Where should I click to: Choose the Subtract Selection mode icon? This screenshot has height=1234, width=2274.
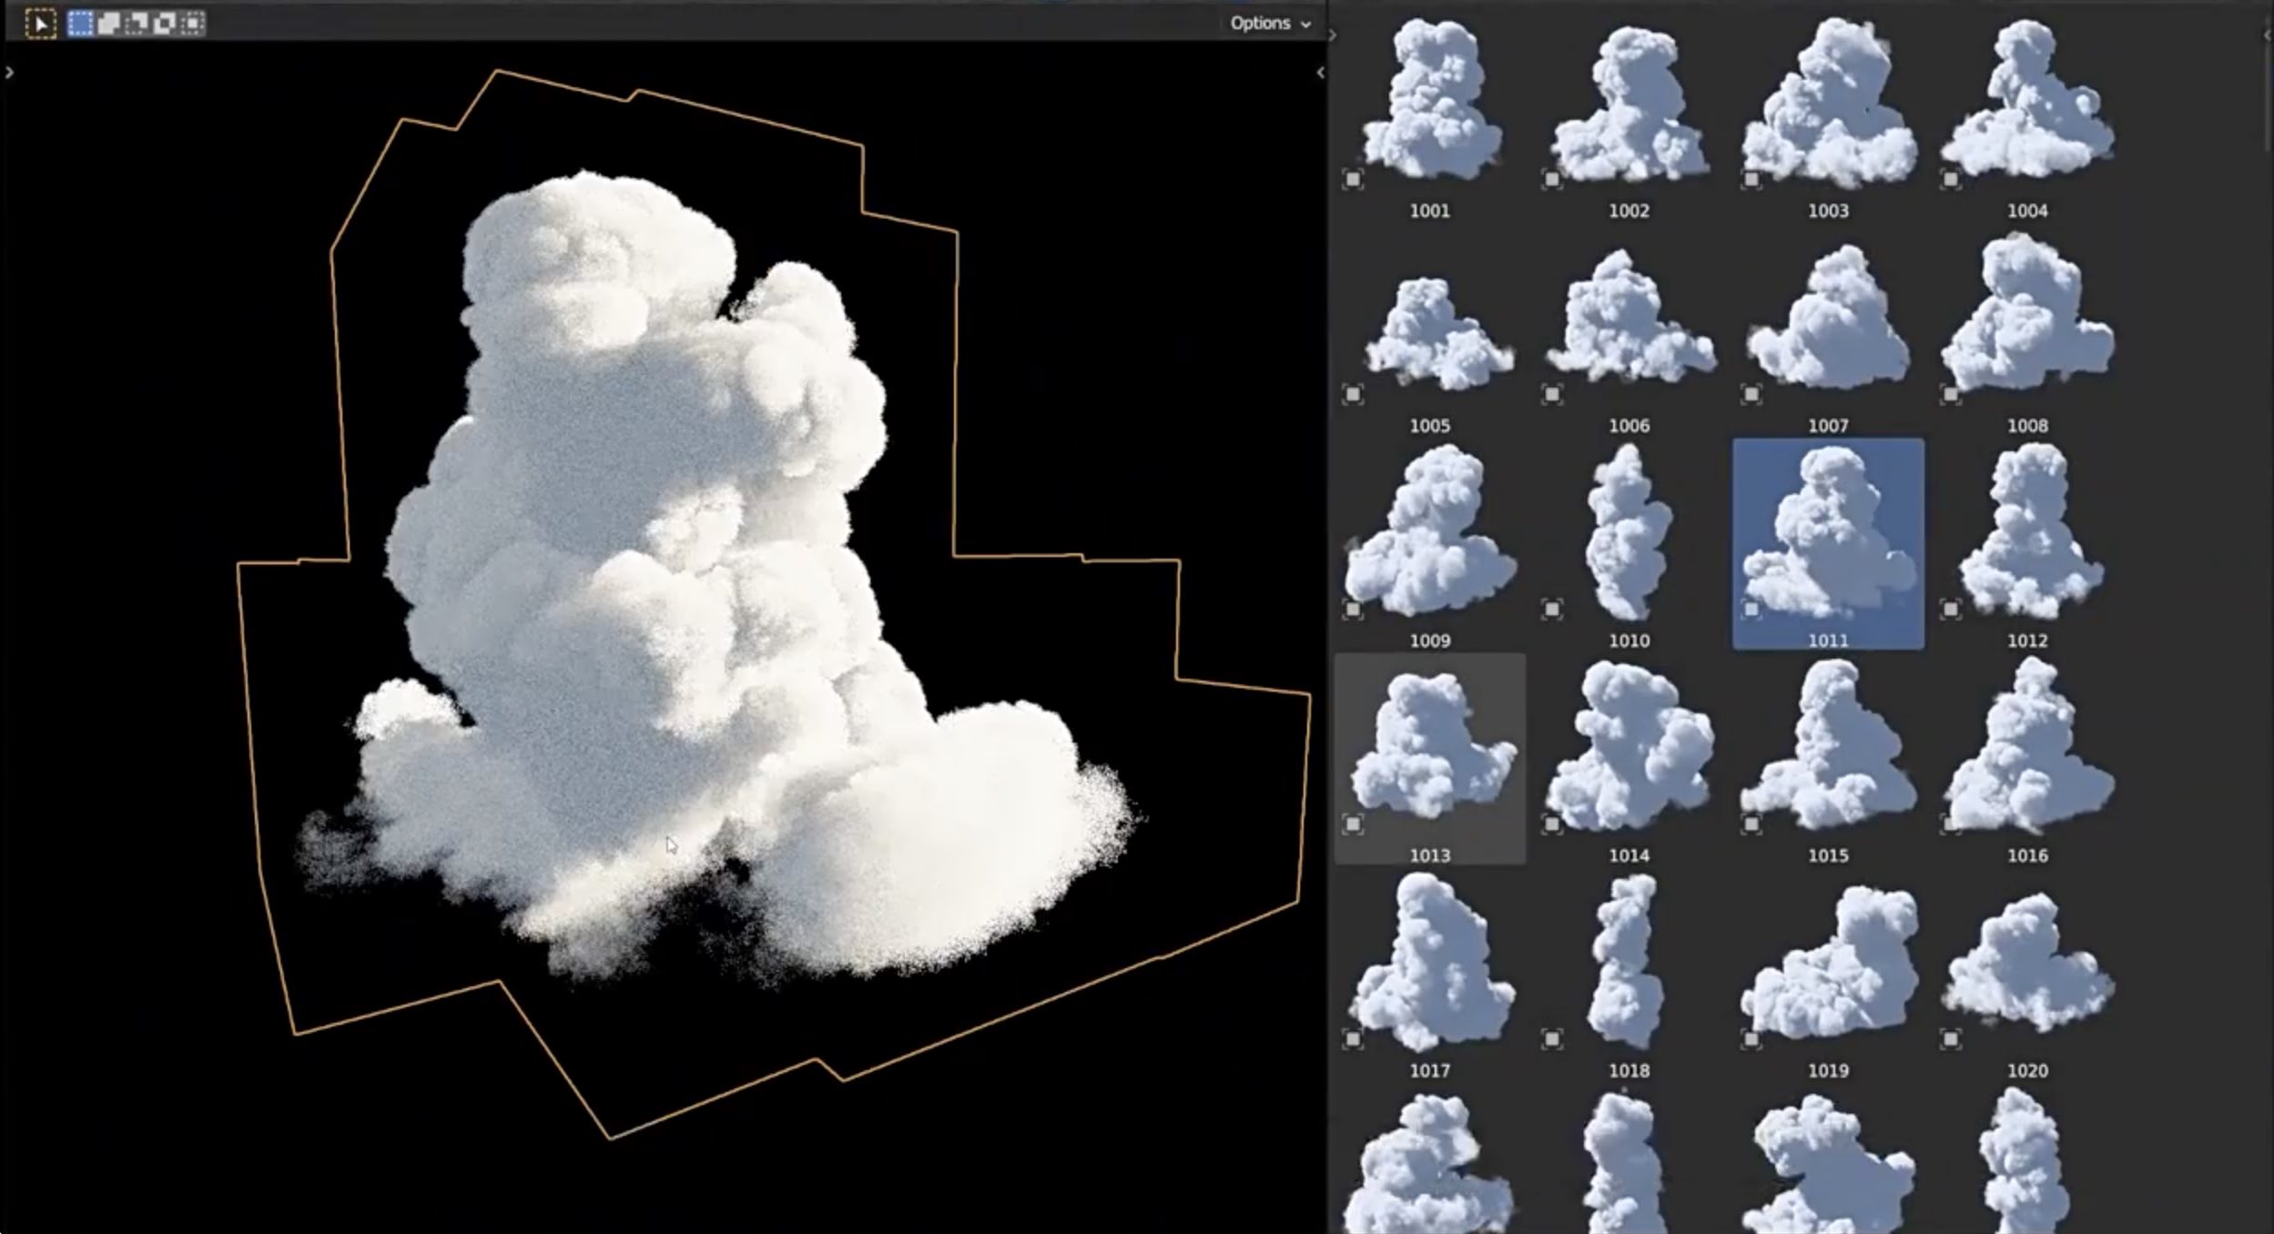137,24
